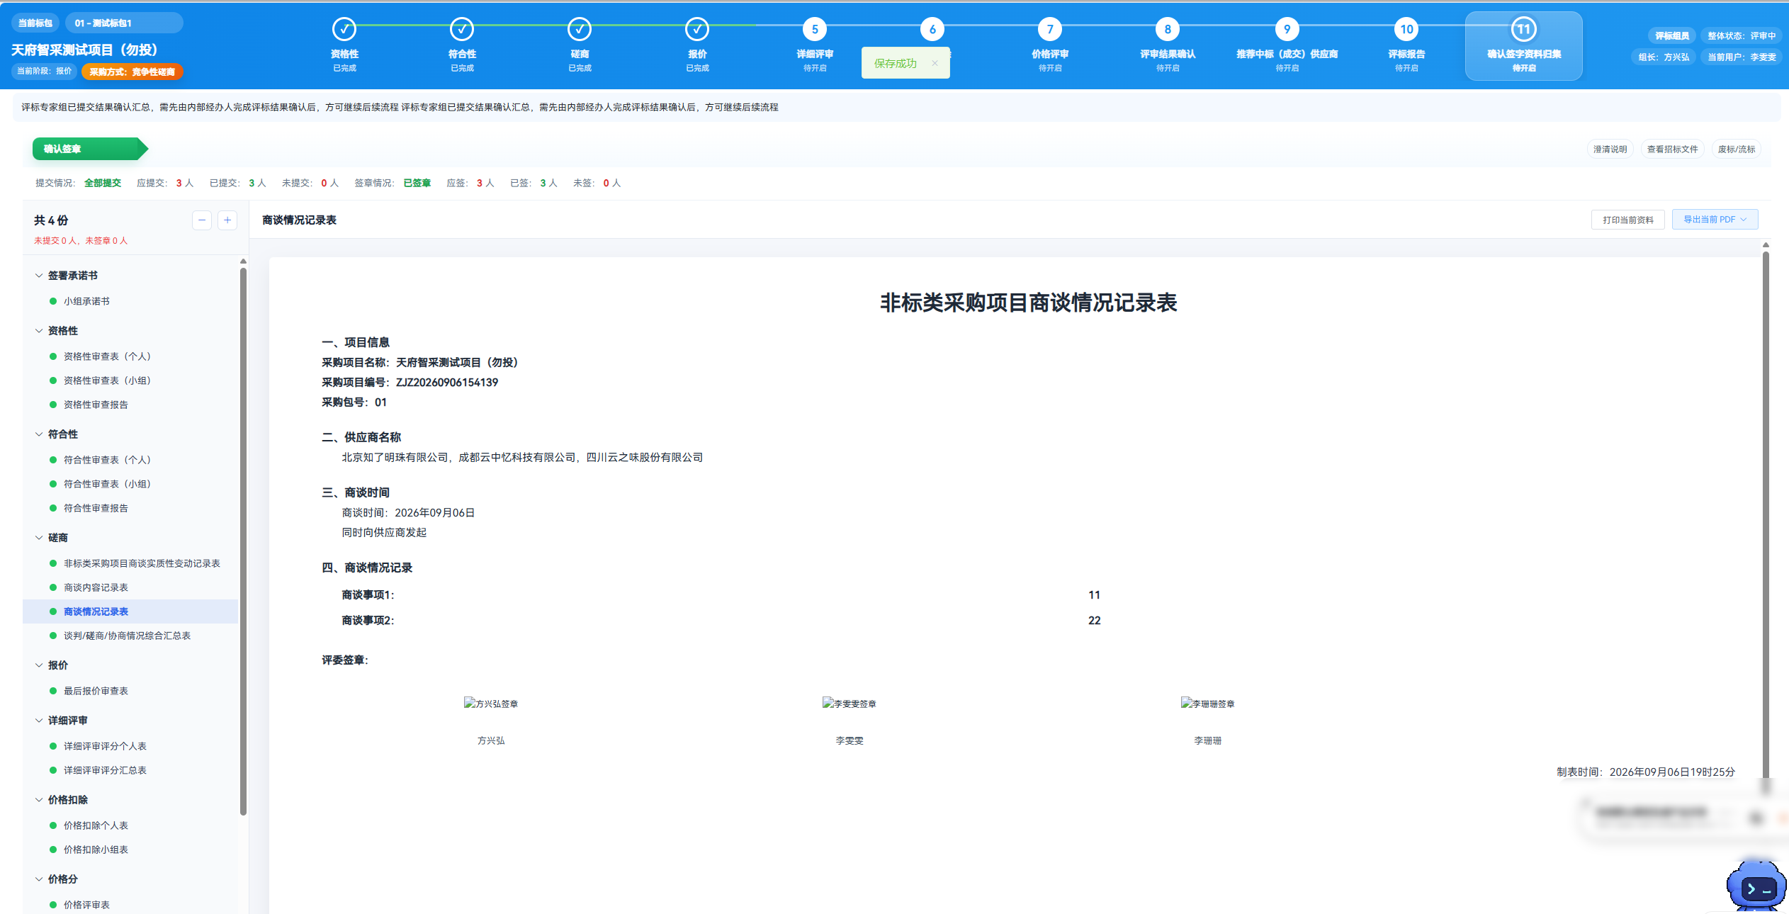1789x914 pixels.
Task: Collapse the 签署承诺书 tree group
Action: (x=39, y=276)
